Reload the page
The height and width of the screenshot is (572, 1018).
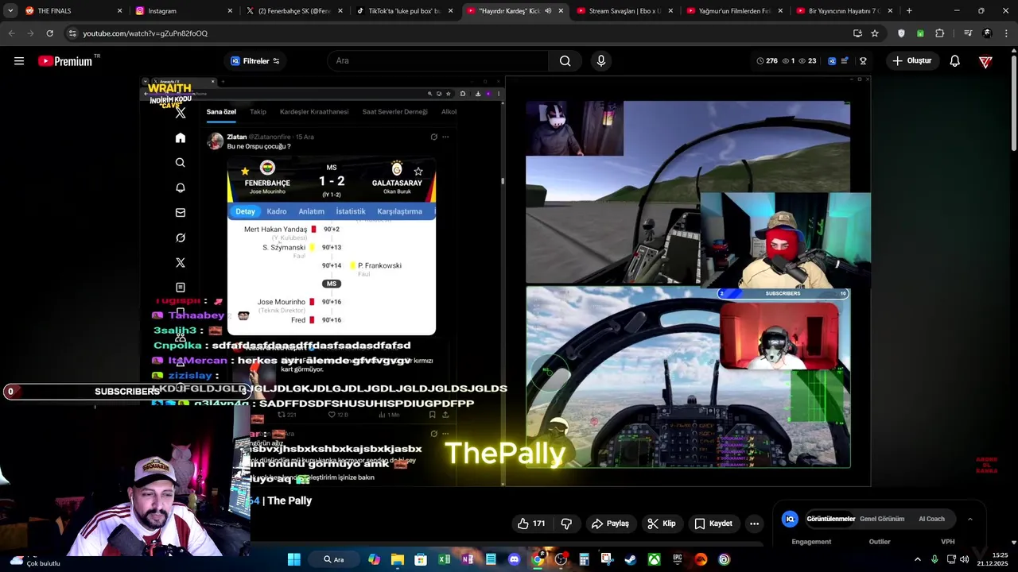coord(49,33)
